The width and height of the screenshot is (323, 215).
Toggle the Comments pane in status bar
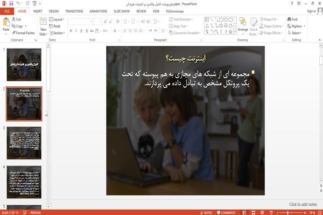pyautogui.click(x=226, y=212)
